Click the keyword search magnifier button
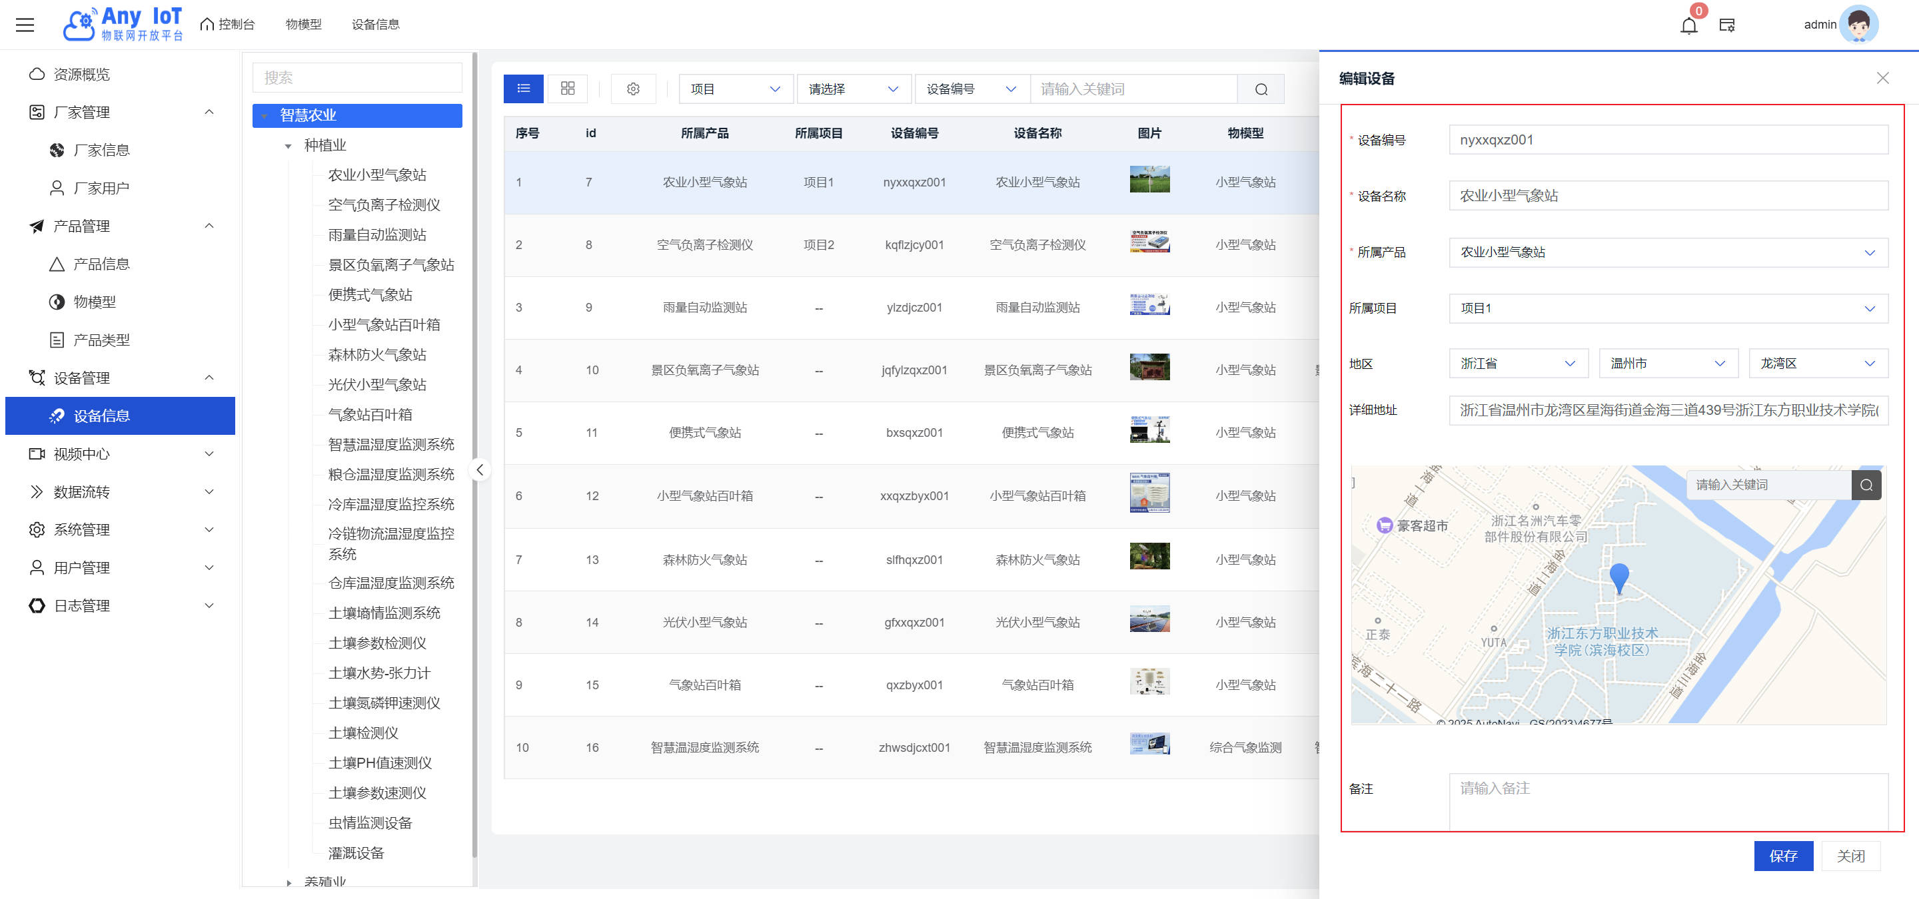1919x899 pixels. pos(1261,89)
